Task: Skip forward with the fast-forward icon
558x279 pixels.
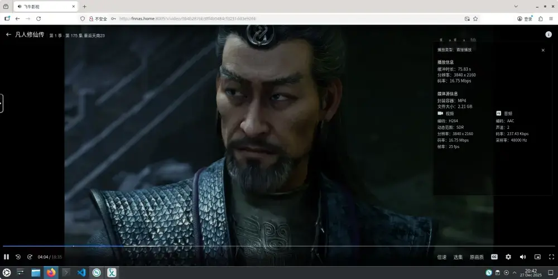Action: click(x=30, y=257)
